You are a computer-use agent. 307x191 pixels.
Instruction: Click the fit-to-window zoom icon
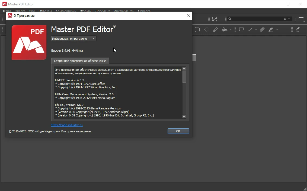[x=215, y=19]
